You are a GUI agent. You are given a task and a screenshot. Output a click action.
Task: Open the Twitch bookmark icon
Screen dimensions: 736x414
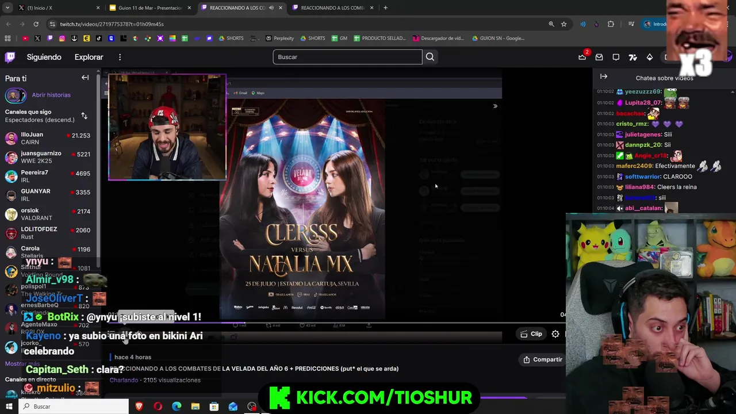point(49,39)
